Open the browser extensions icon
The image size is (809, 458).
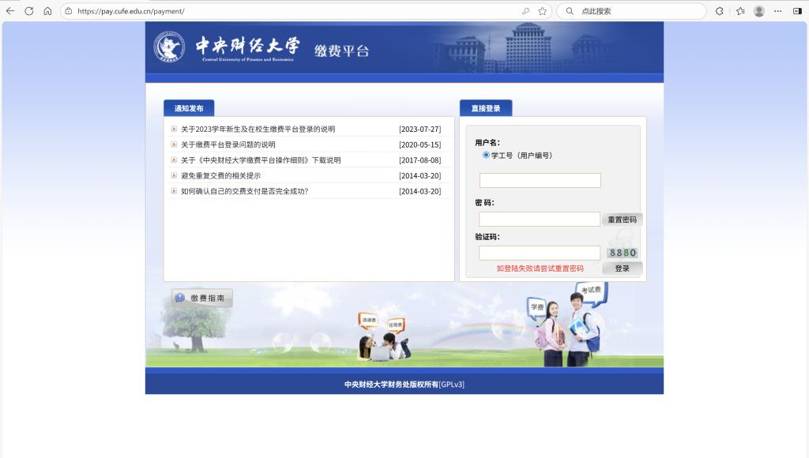coord(719,11)
